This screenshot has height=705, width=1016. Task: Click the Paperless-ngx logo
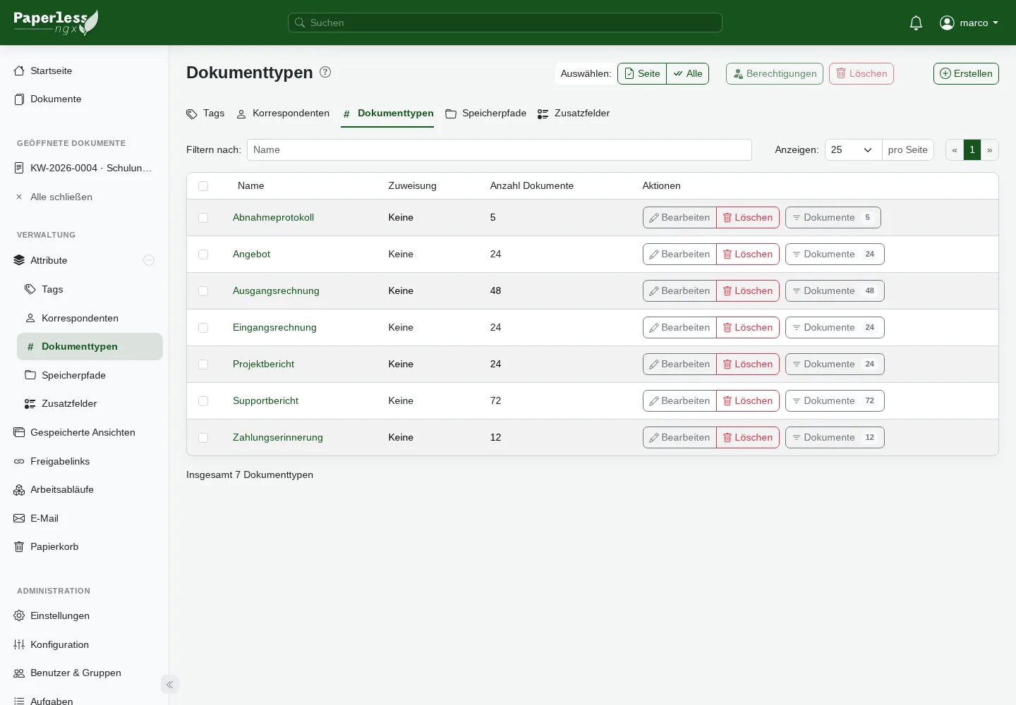coord(56,23)
